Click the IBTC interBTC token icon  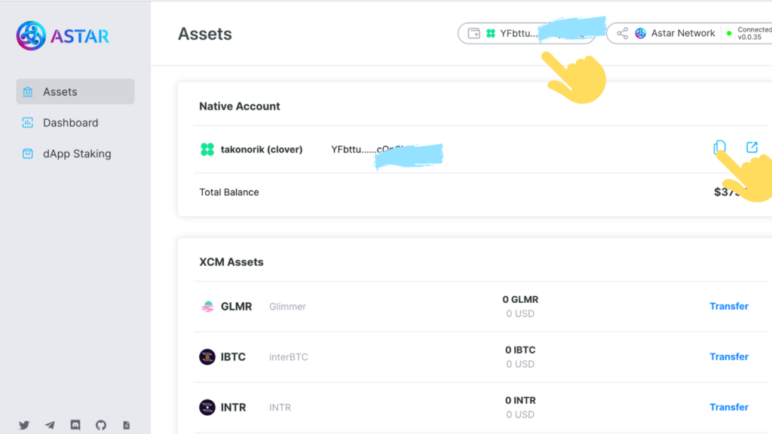(x=207, y=356)
